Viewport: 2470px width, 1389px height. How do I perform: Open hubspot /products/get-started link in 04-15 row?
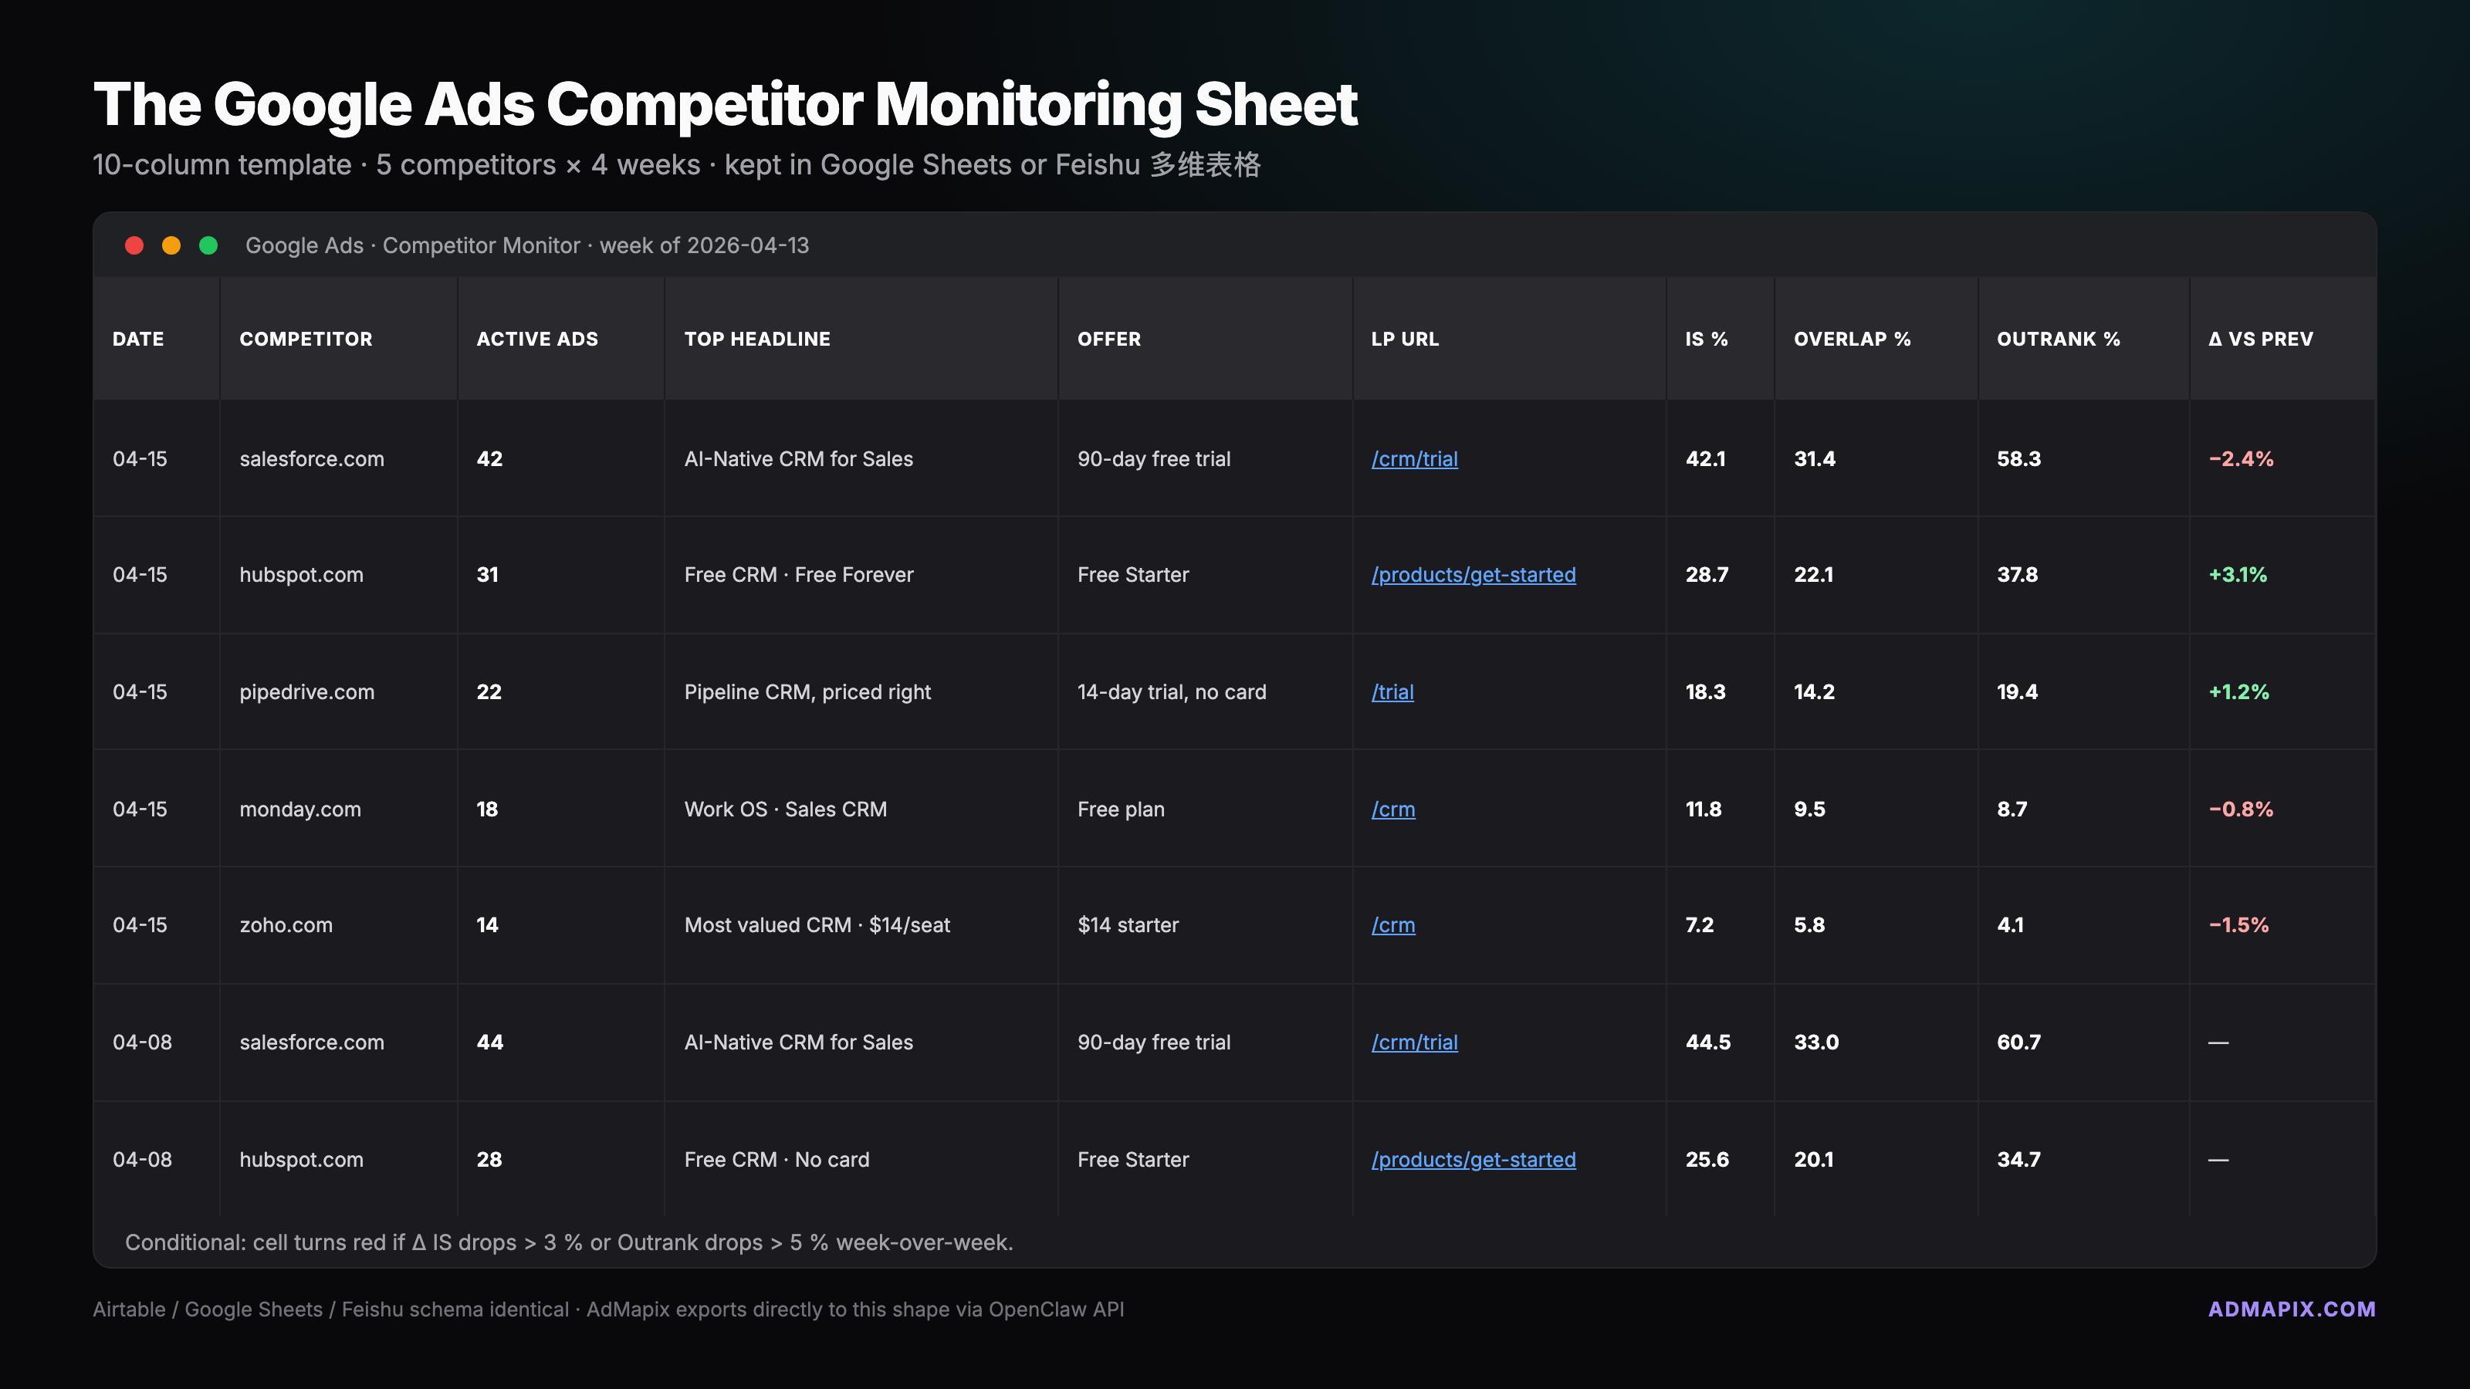coord(1473,575)
